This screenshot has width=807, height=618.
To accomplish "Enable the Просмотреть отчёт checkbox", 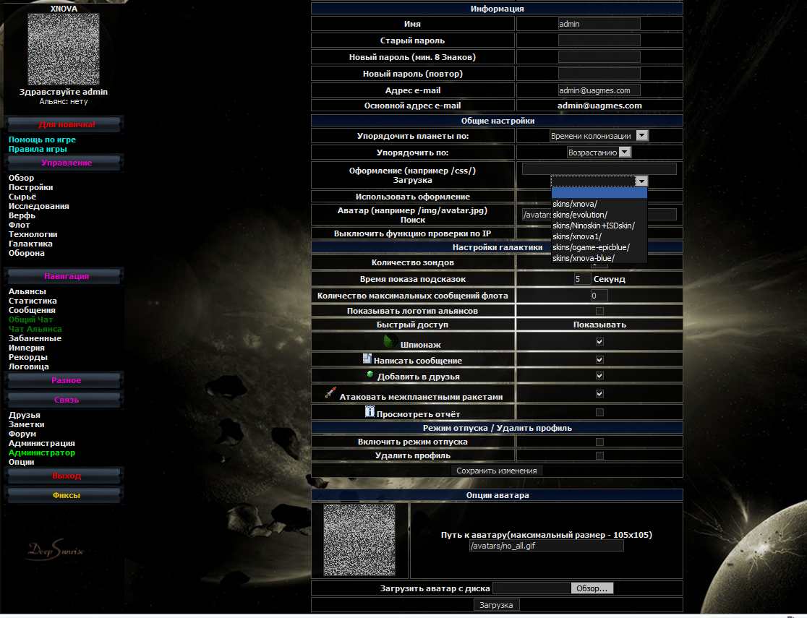I will (x=599, y=412).
